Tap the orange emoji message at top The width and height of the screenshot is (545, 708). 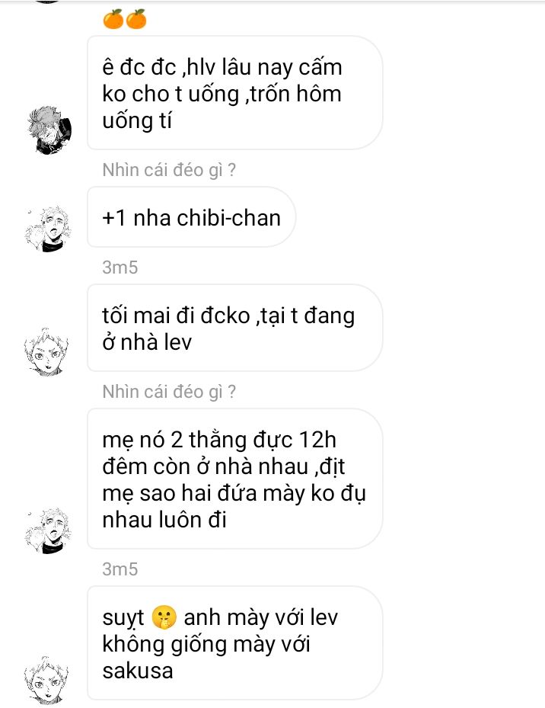(125, 19)
